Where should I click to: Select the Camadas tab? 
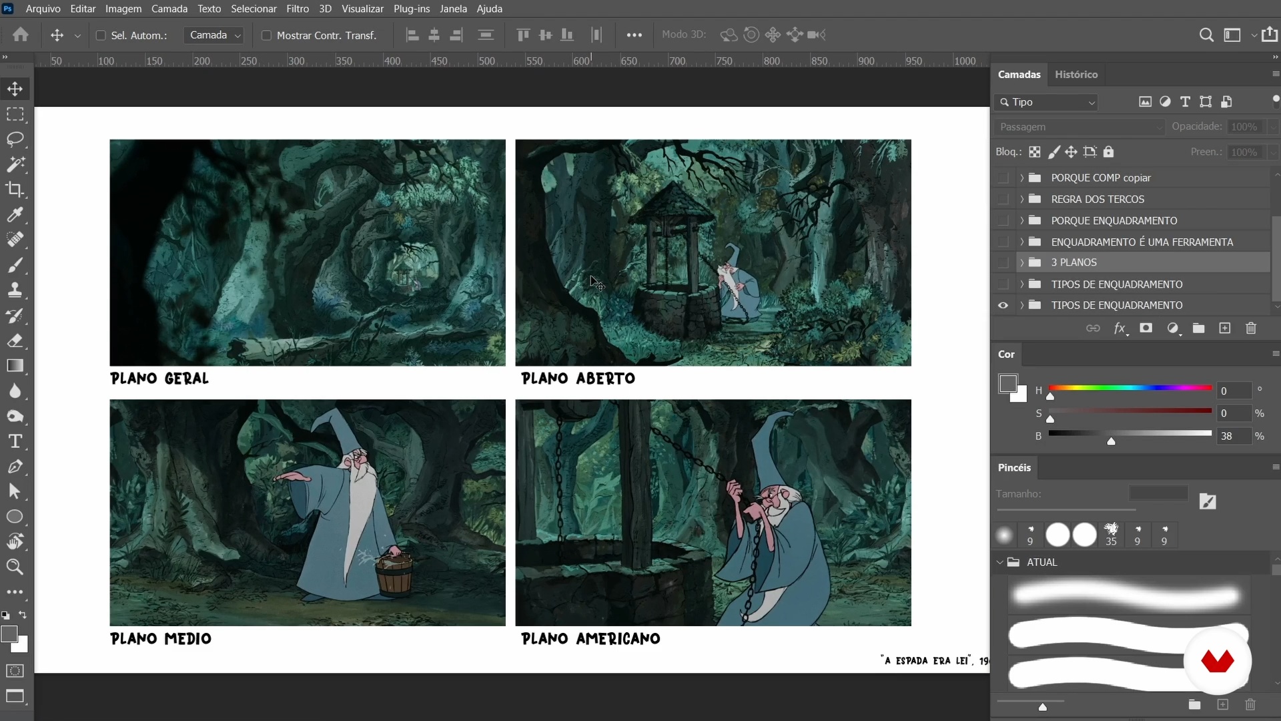(1019, 74)
